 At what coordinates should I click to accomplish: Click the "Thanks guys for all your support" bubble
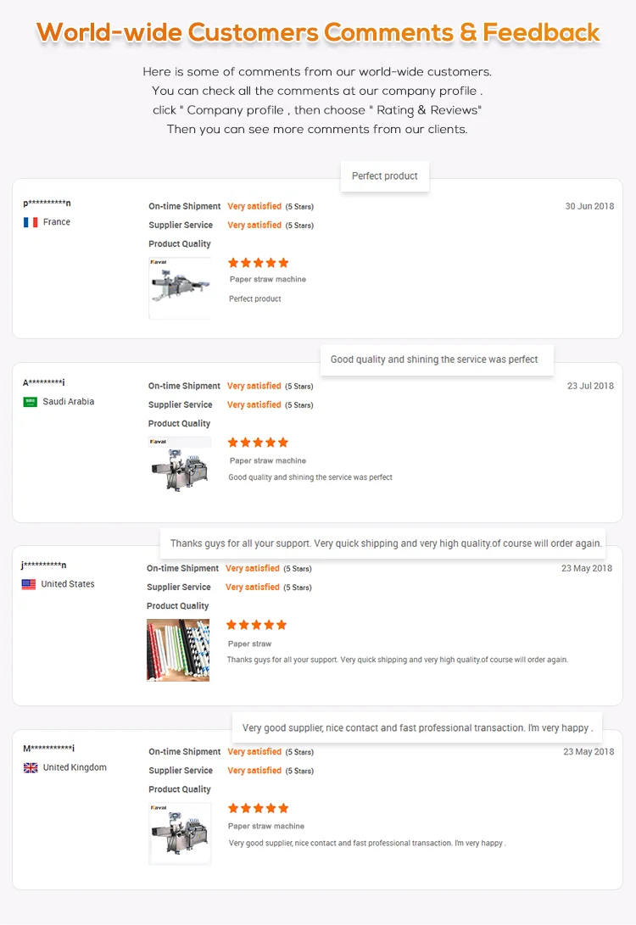pos(386,543)
